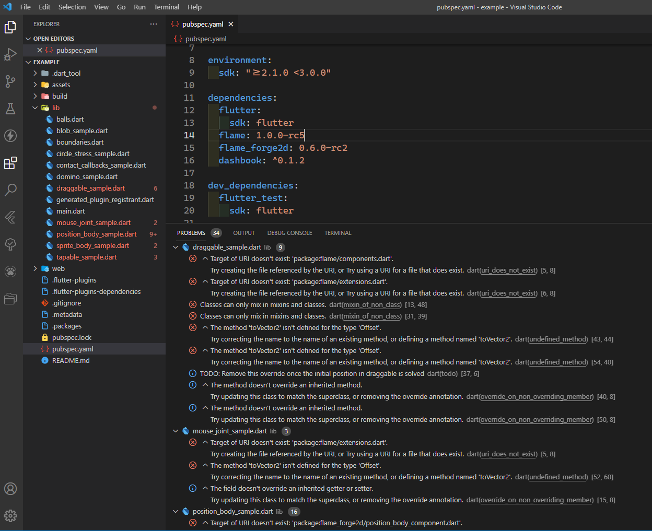The image size is (652, 531).
Task: Collapse draggable_sample.dart problems group
Action: tap(176, 247)
